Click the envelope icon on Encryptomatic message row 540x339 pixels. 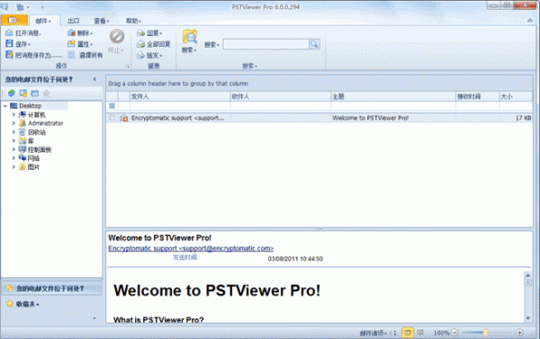[x=123, y=118]
